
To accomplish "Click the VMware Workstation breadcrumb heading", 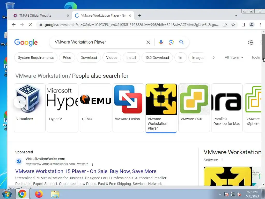I will 42,76.
